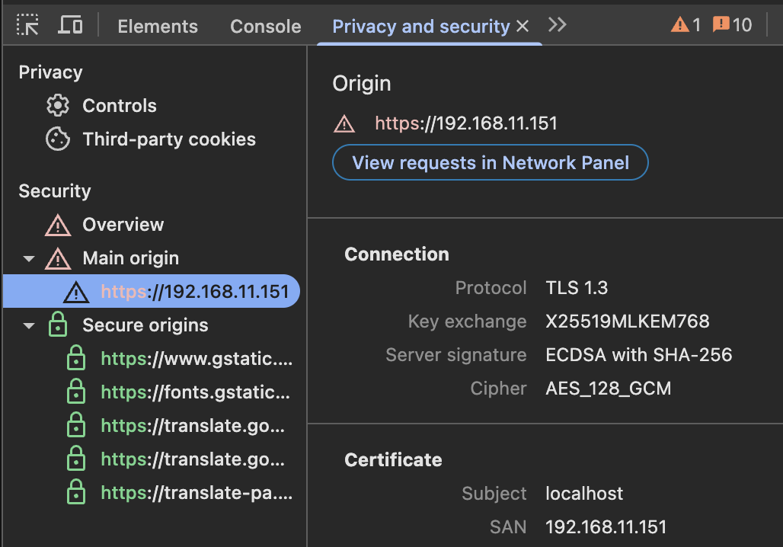
Task: Click the lock icon beside Secure origins
Action: click(x=58, y=325)
